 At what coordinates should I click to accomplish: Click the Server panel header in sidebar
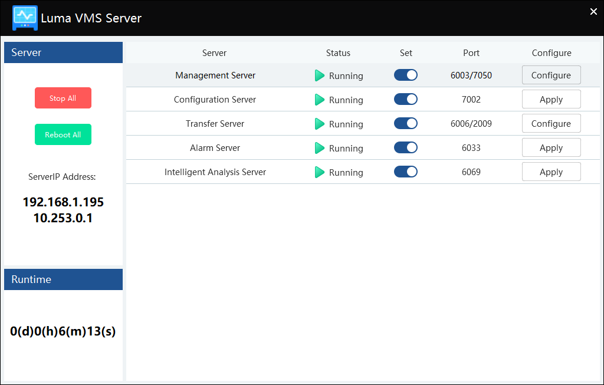coord(64,52)
